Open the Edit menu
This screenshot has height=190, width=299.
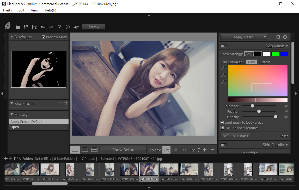[21, 10]
